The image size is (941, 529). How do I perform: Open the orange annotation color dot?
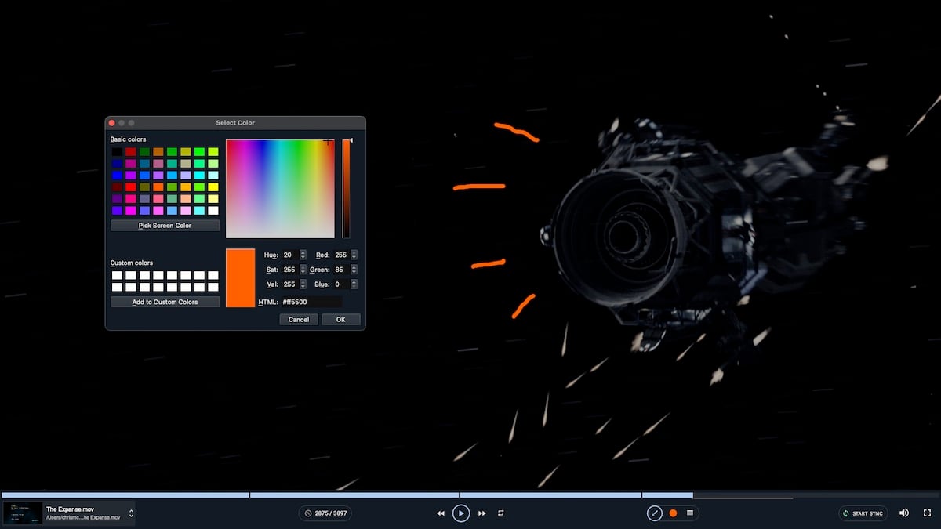(x=673, y=513)
